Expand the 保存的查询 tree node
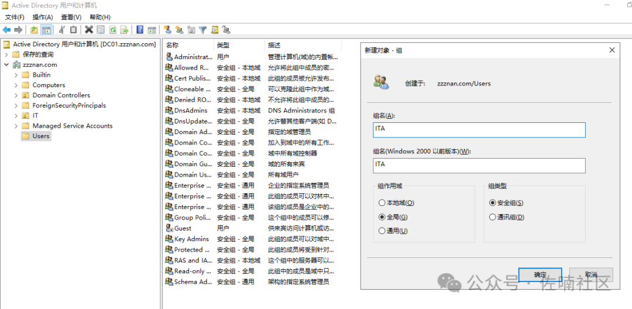This screenshot has width=632, height=309. [x=6, y=54]
